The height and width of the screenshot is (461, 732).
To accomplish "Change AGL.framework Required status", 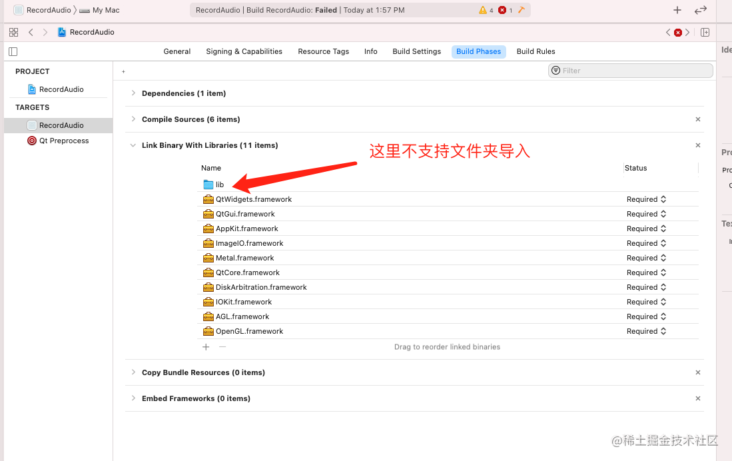I will click(646, 316).
